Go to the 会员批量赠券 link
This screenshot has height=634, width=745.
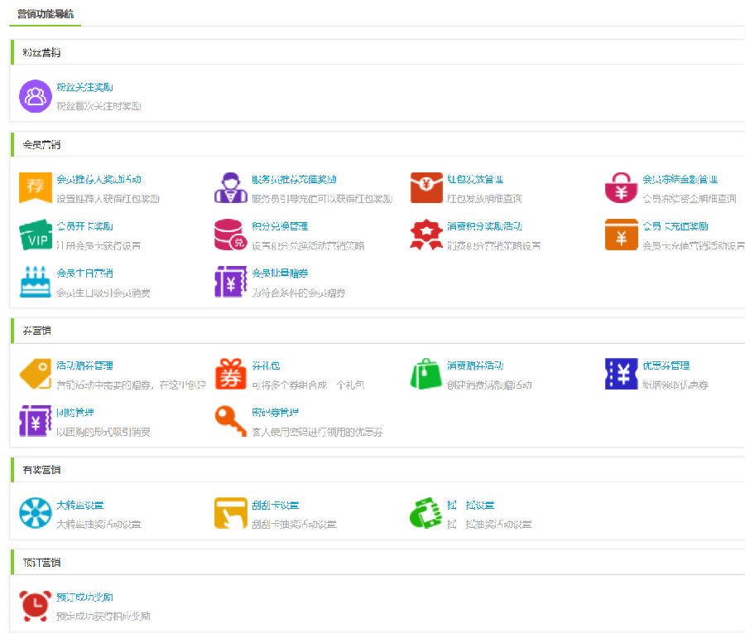pyautogui.click(x=280, y=273)
